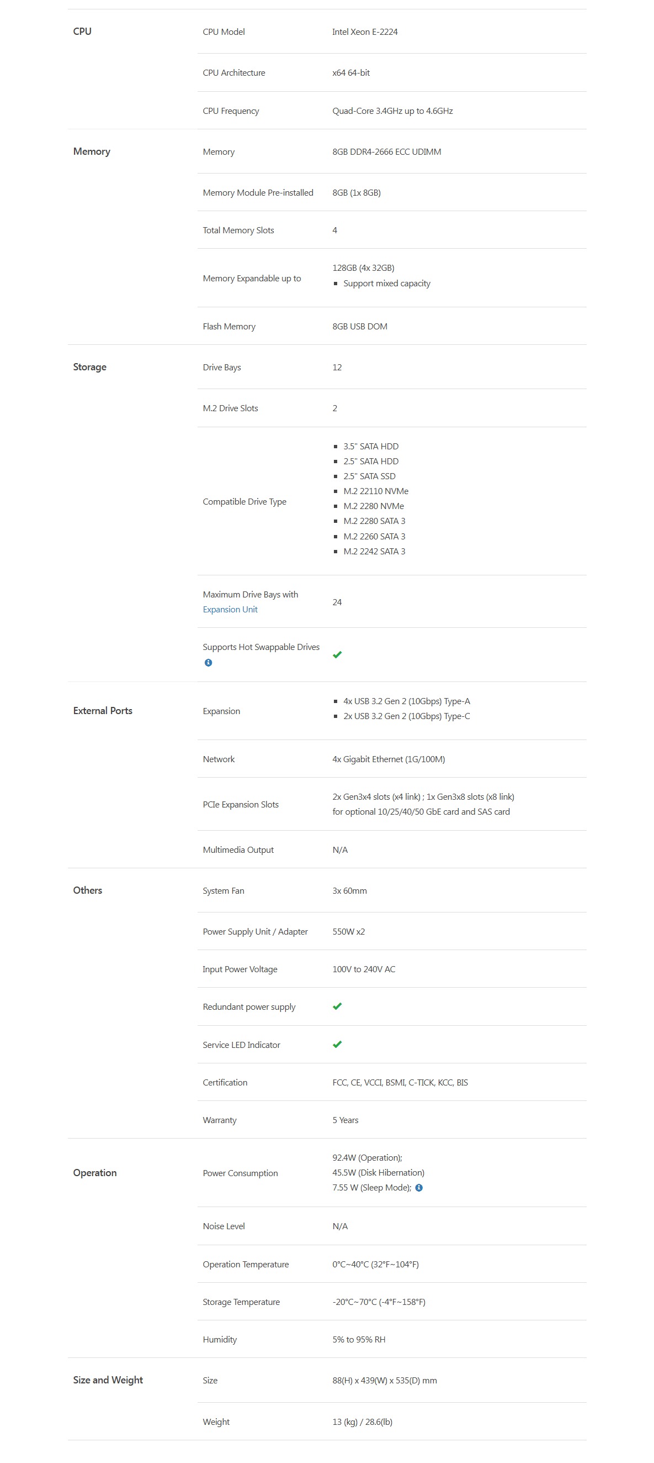The image size is (654, 1463).
Task: Click info icon under Supports Hot Swappable Drives
Action: click(208, 663)
